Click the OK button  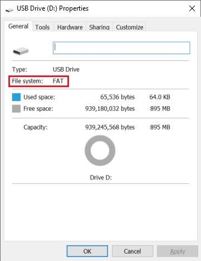tap(87, 251)
